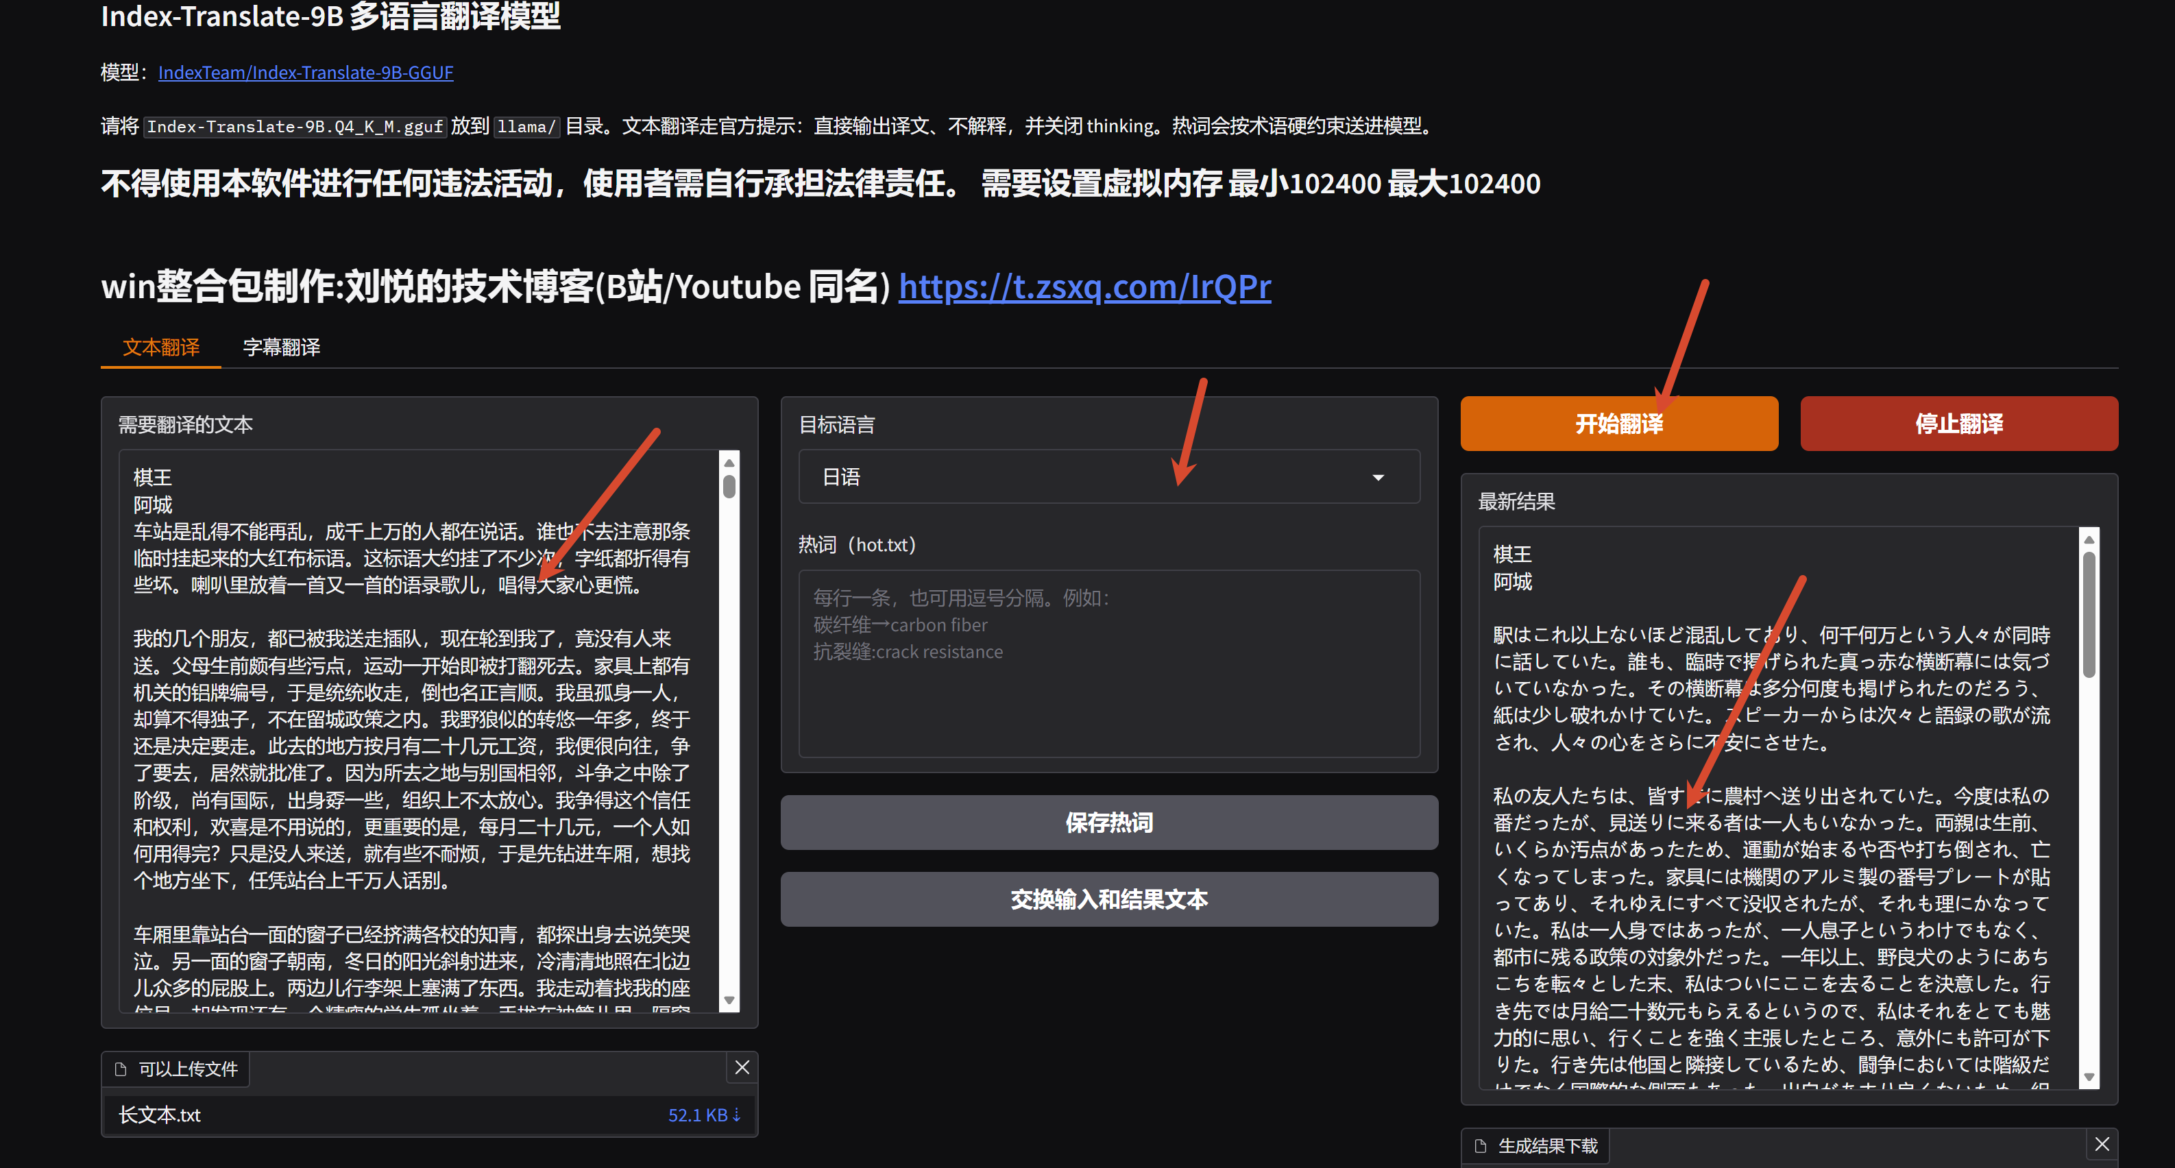Expand target language list via caret arrow

[x=1378, y=477]
